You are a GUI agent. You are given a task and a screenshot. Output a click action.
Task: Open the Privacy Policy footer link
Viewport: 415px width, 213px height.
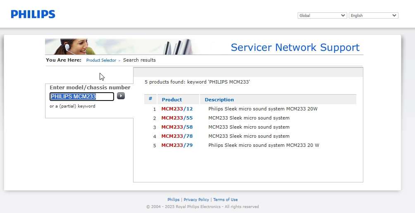(x=196, y=199)
